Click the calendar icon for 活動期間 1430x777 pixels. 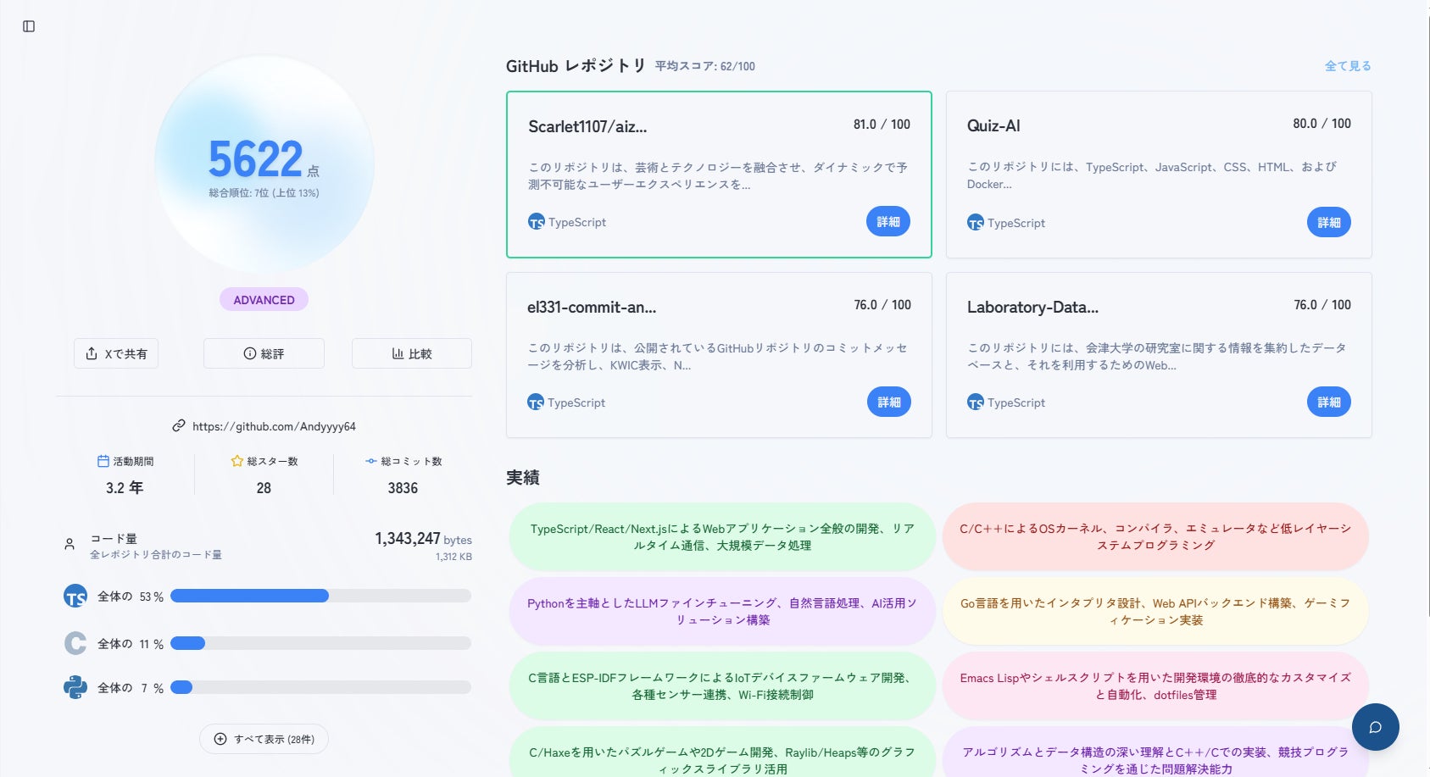tap(103, 461)
